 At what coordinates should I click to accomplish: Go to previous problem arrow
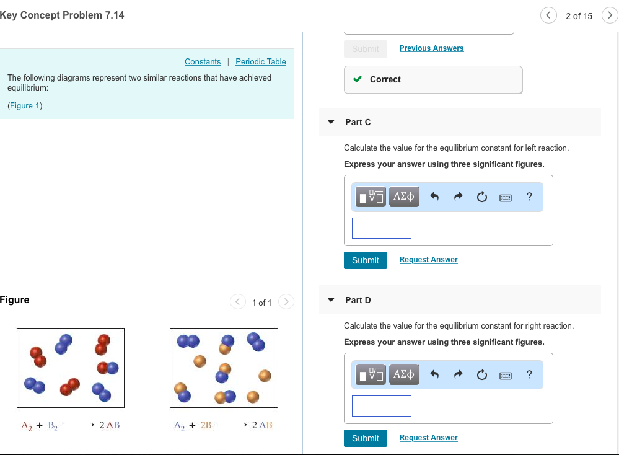548,16
